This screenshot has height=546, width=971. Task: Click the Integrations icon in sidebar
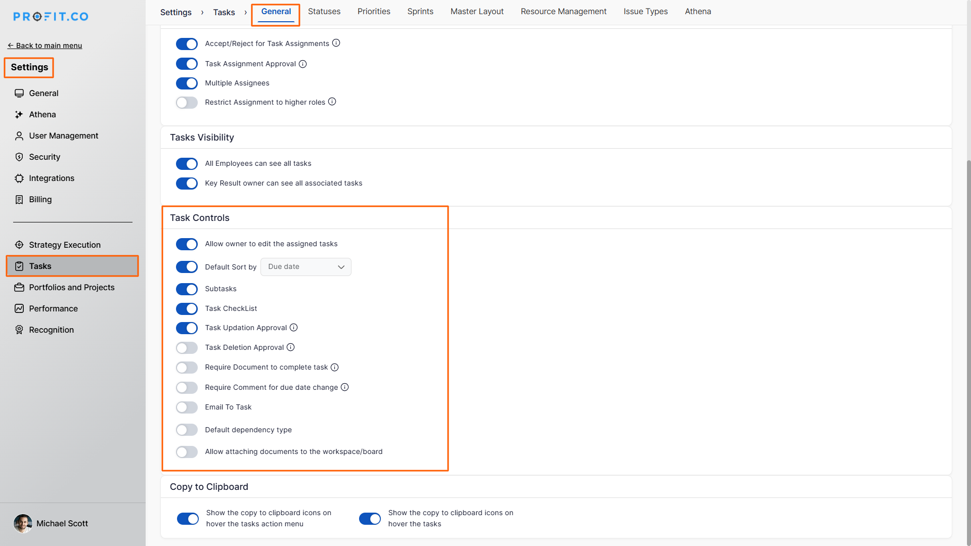pyautogui.click(x=19, y=178)
